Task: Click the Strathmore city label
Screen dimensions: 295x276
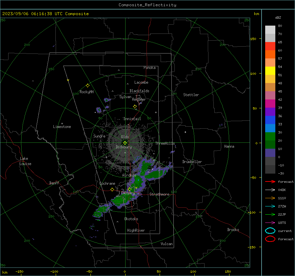Action: (159, 194)
